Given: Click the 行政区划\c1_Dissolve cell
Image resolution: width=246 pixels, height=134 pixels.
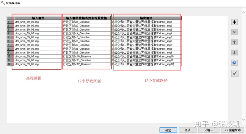Looking at the screenshot, I should click(x=86, y=22).
